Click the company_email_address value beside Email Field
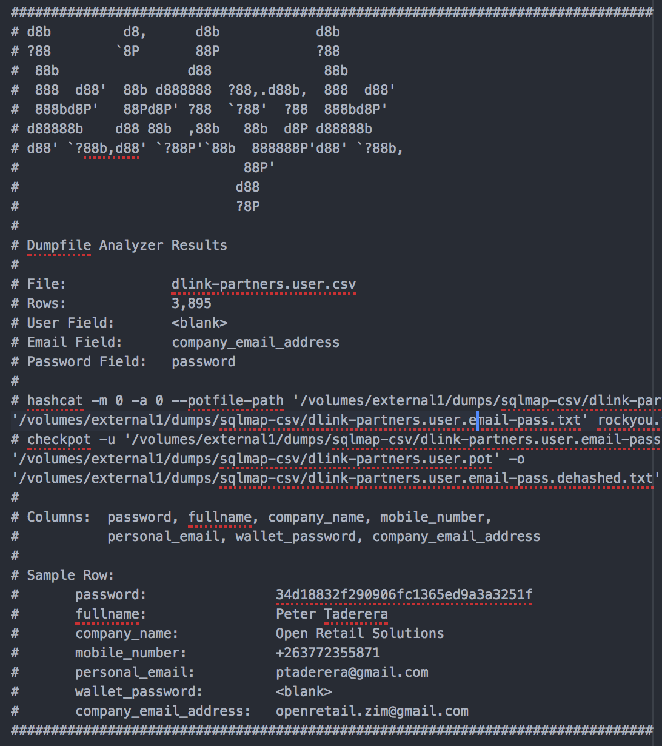Image resolution: width=662 pixels, height=746 pixels. point(255,342)
